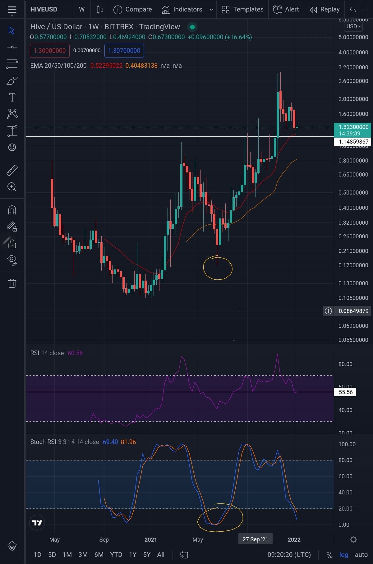Activate the zoom in tool
This screenshot has width=373, height=564.
pos(12,187)
